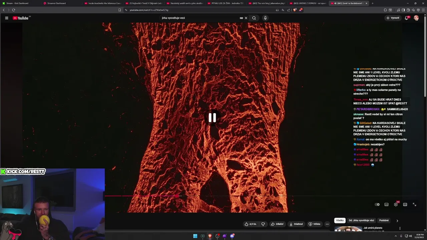The image size is (427, 240).
Task: Switch to the Stream - Kick Dashboard tab
Action: pos(20,3)
